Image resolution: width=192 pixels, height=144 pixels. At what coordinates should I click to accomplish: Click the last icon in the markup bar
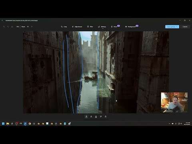tap(106, 117)
